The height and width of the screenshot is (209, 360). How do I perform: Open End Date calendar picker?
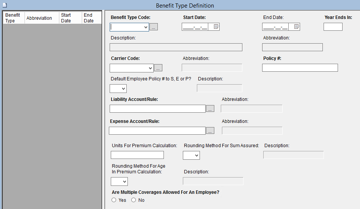(x=296, y=27)
